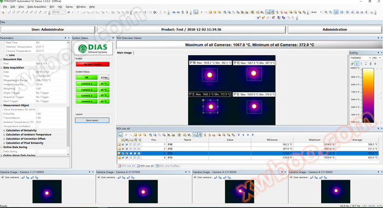The height and width of the screenshot is (208, 383).
Task: Toggle the Data Saving checkbox in Parameters
Action: pyautogui.click(x=37, y=151)
